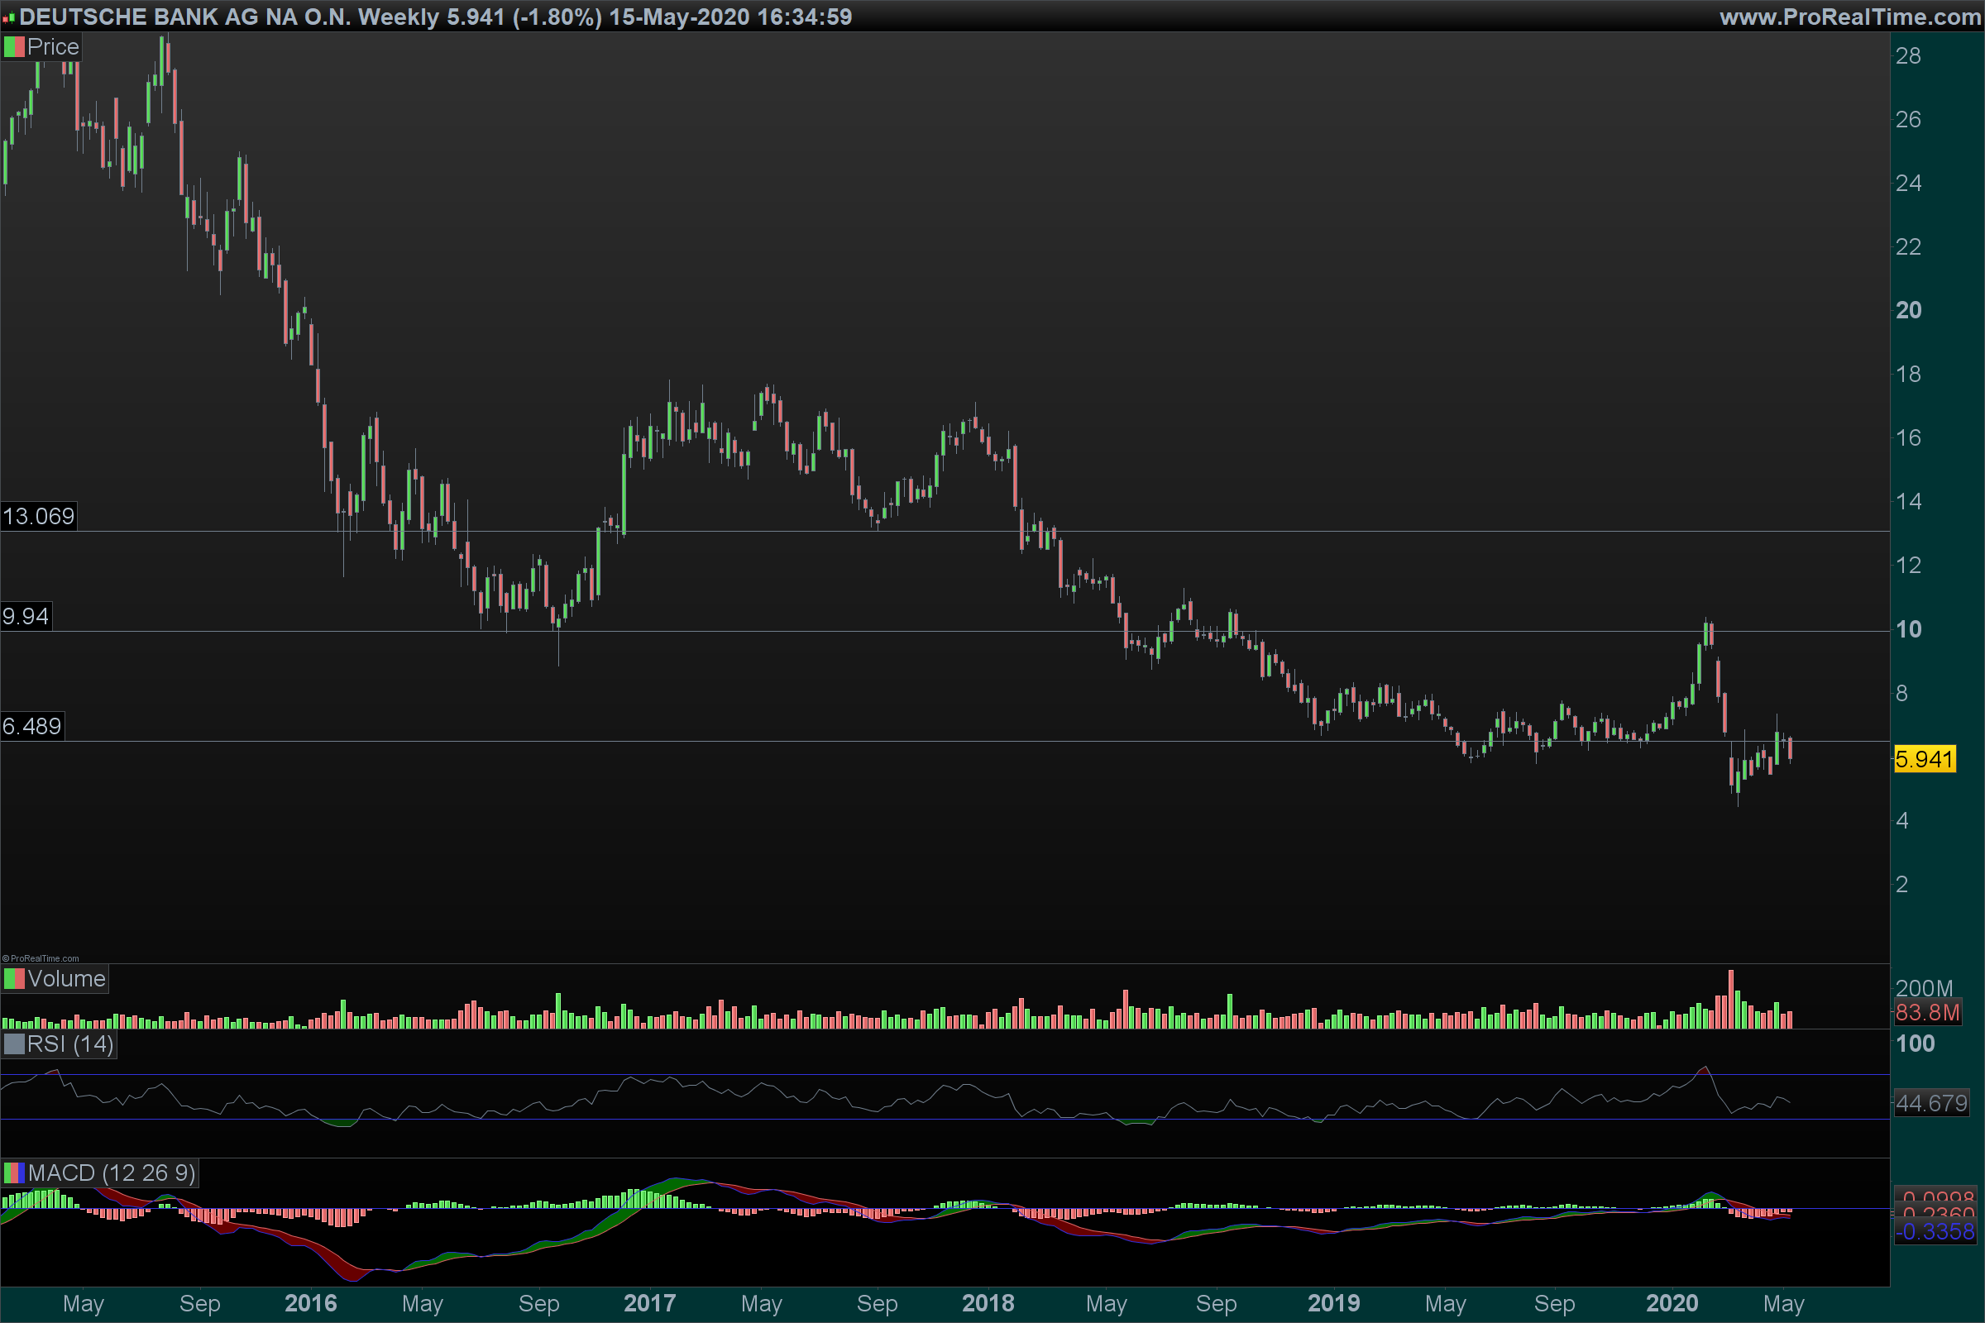Click the bold 20 on price scale
The height and width of the screenshot is (1323, 1985).
tap(1908, 311)
